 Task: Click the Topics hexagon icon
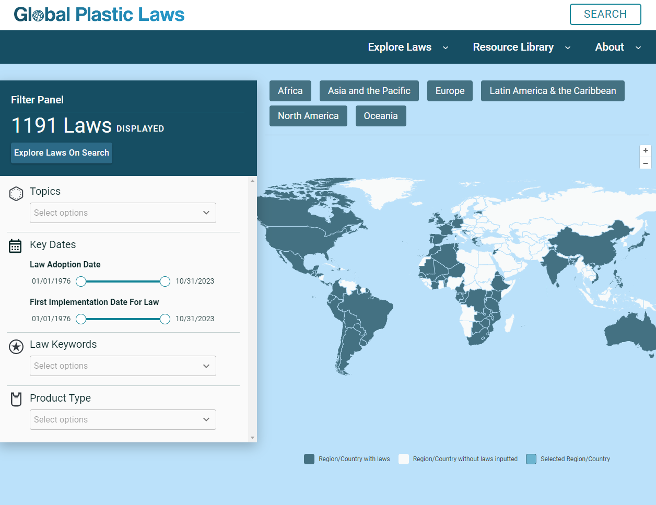click(x=16, y=194)
